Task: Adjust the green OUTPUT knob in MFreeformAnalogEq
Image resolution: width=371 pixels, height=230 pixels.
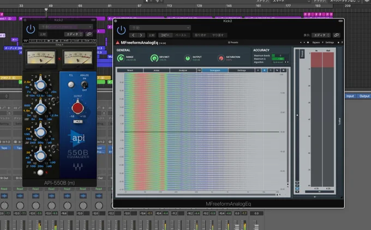Action: point(187,58)
